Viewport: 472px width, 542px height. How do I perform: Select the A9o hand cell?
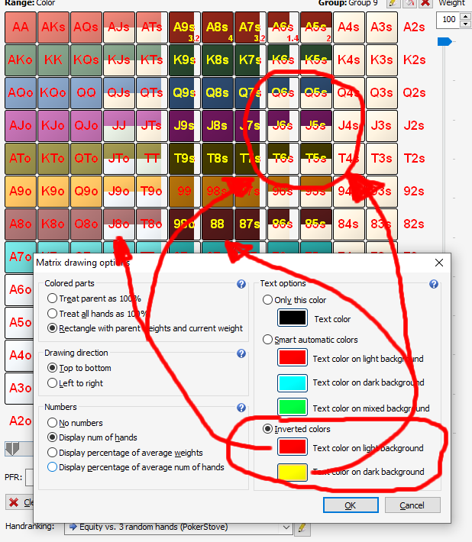[x=21, y=192]
